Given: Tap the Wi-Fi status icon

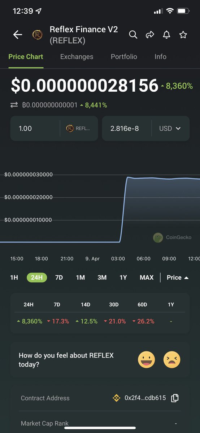Looking at the screenshot, I should tap(169, 11).
